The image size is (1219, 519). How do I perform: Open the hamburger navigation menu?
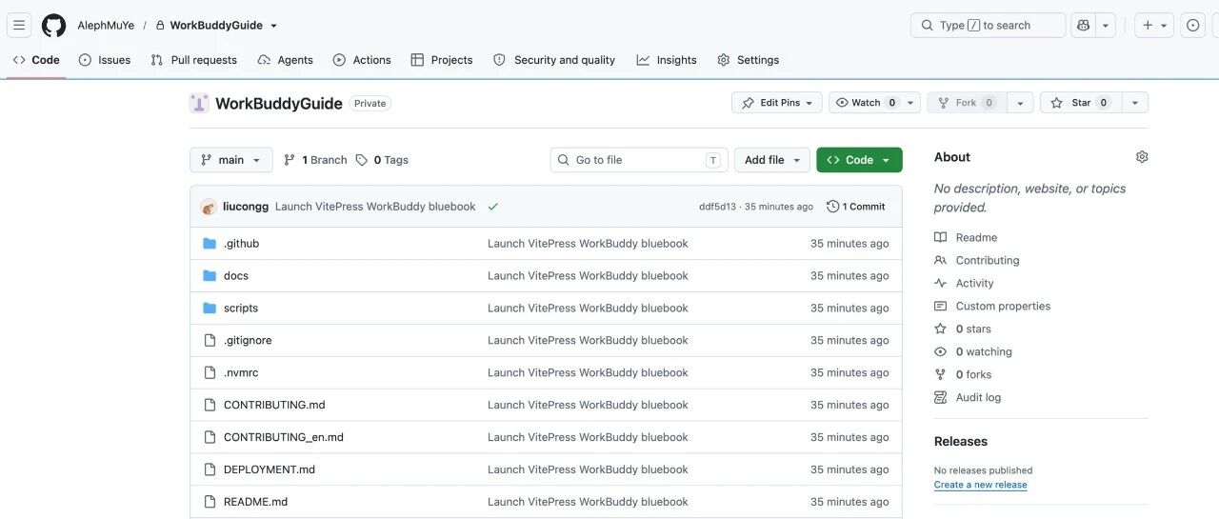tap(19, 26)
